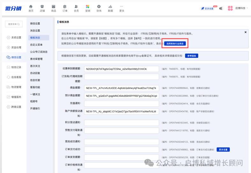Select 消息设置 submenu item
This screenshot has height=173, width=251.
35,31
